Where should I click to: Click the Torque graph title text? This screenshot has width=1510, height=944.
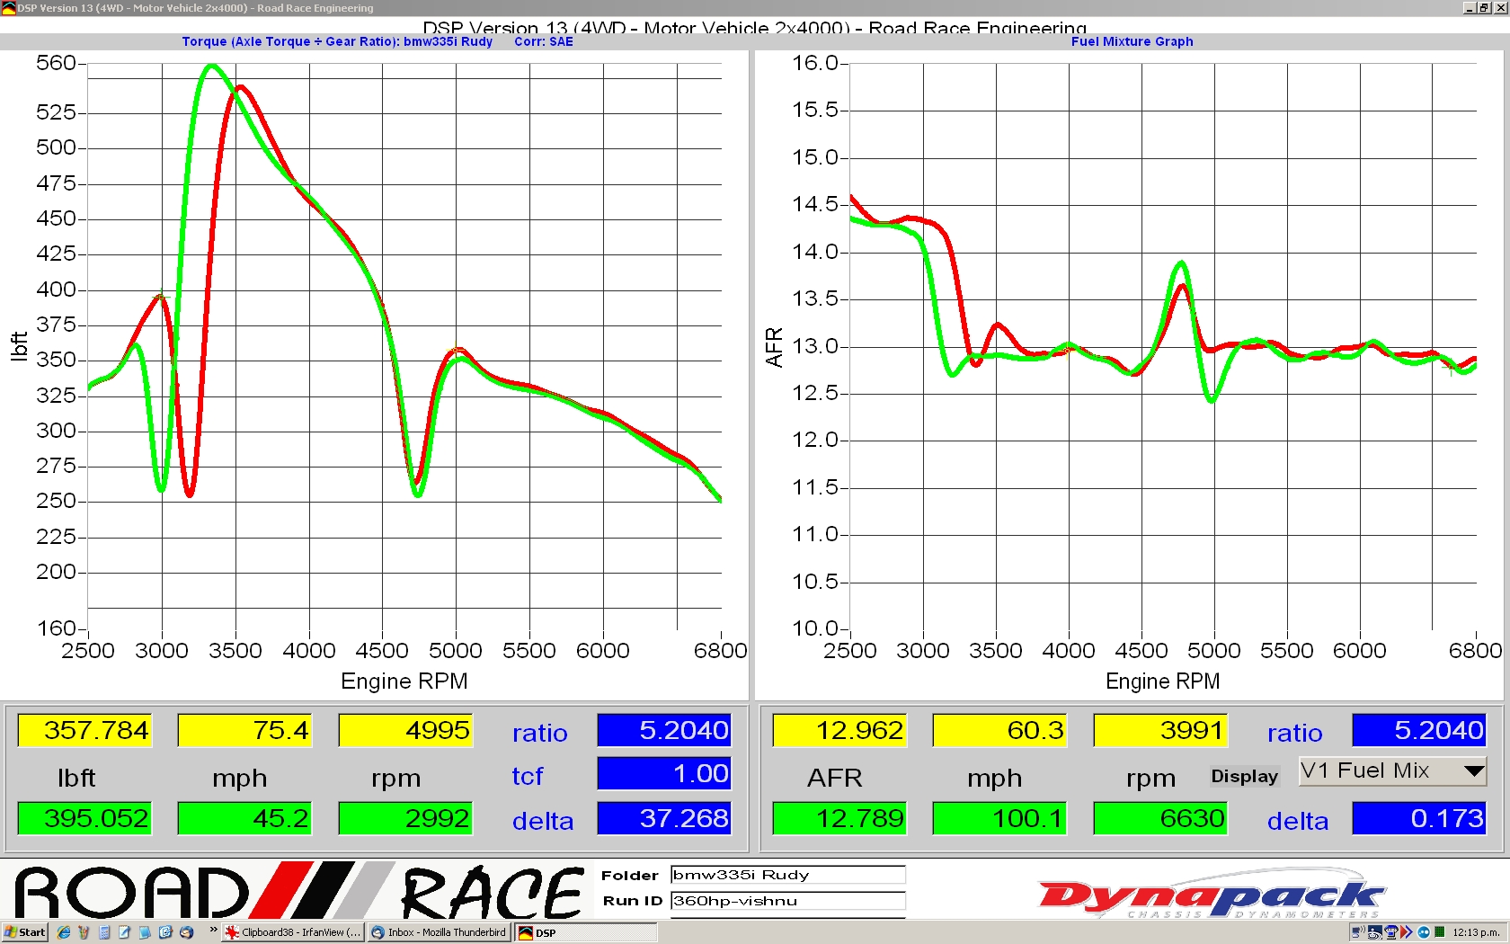point(337,41)
